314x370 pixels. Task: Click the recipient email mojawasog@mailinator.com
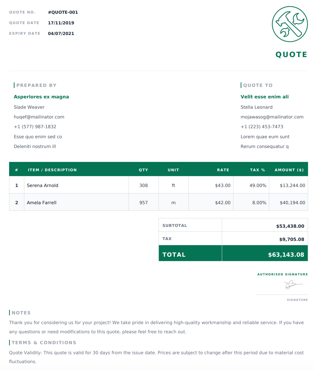tap(272, 117)
